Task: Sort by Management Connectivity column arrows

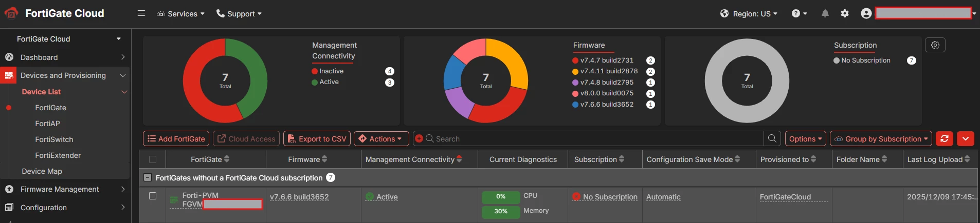Action: coord(459,159)
